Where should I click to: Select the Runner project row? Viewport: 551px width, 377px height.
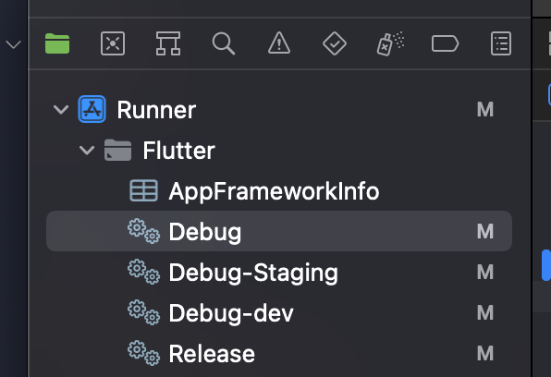(x=279, y=110)
